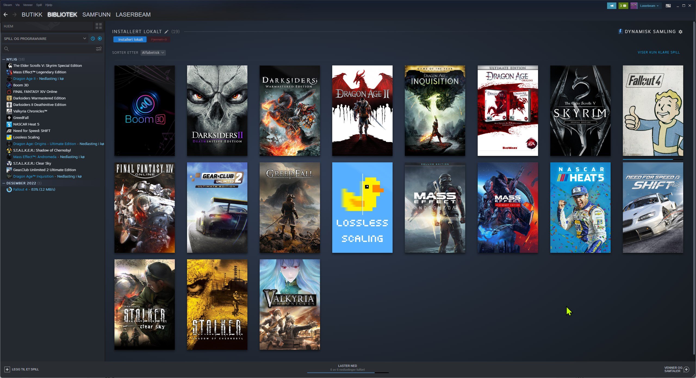Open the Laserbeam profile tab
This screenshot has height=378, width=696.
pos(133,15)
